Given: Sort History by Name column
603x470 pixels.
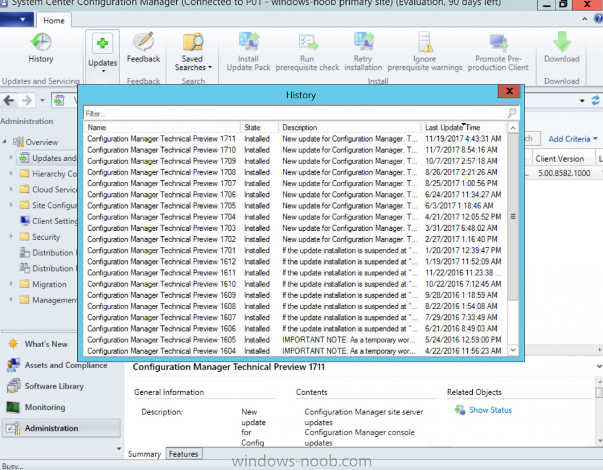Looking at the screenshot, I should point(162,128).
